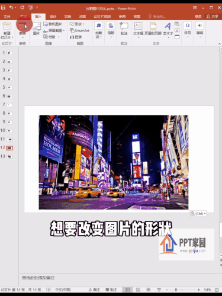Click Fit Slide to Window icon
Viewport: 222px width, 296px height.
[x=217, y=289]
